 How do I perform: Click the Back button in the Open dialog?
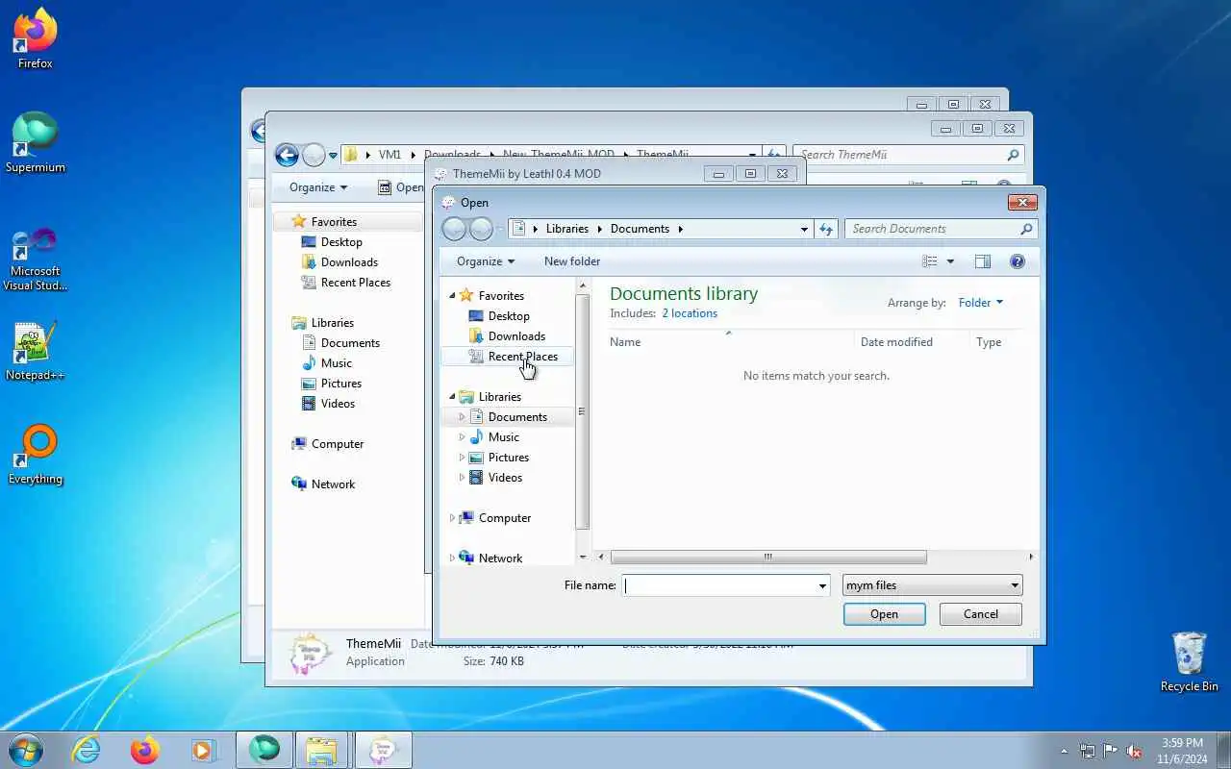(x=455, y=229)
